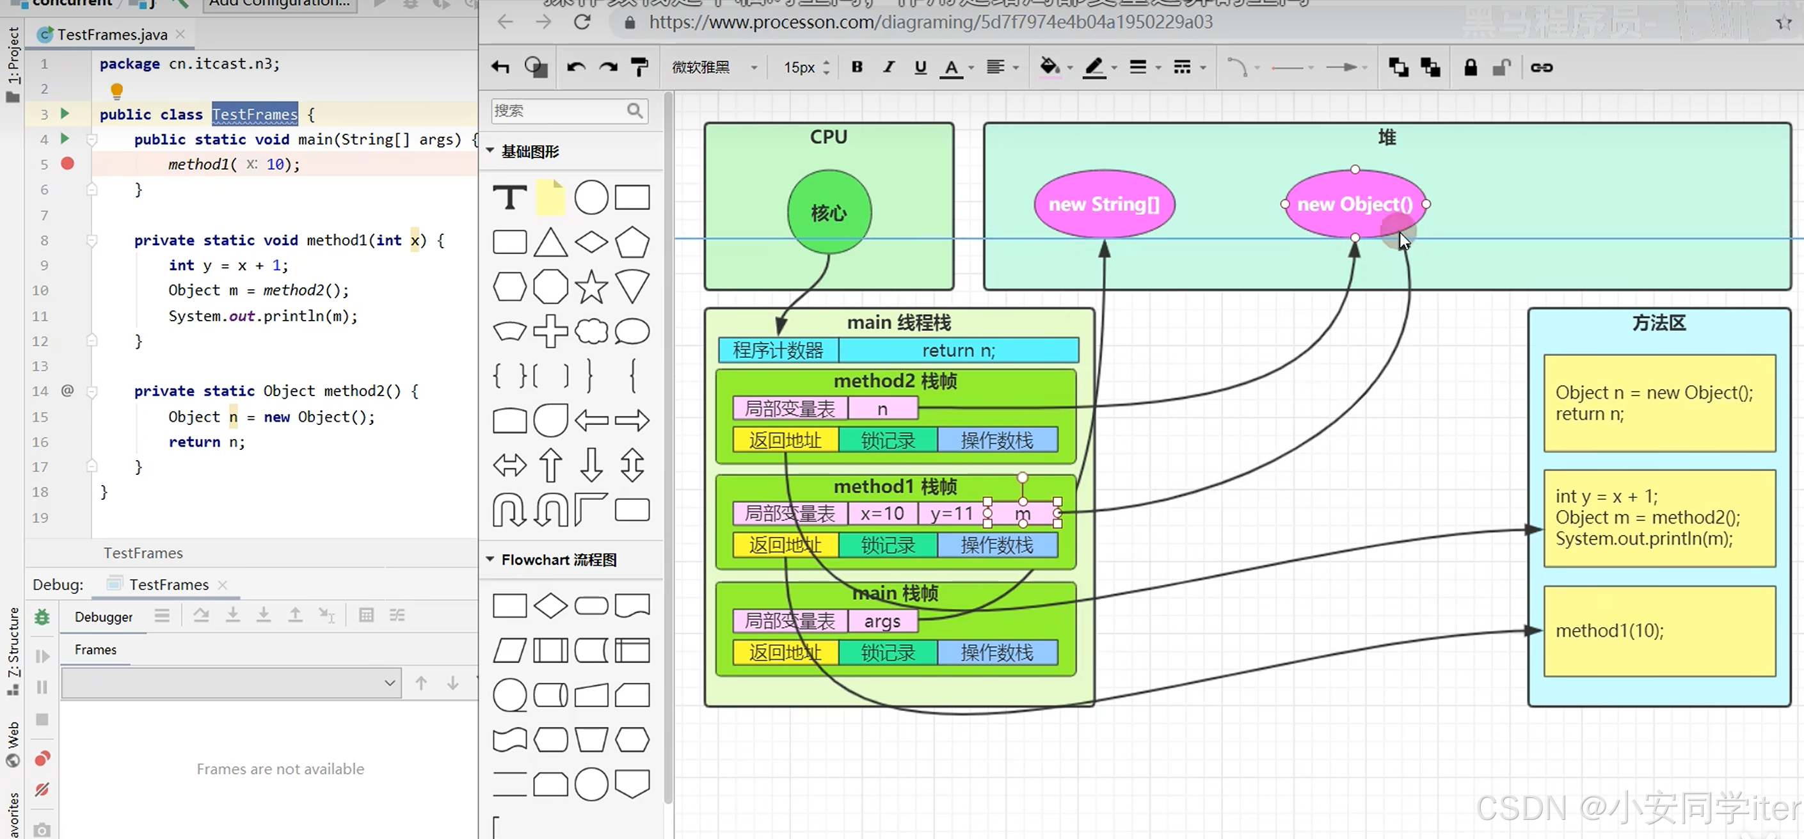
Task: Open the fill color paint bucket
Action: pos(1048,67)
